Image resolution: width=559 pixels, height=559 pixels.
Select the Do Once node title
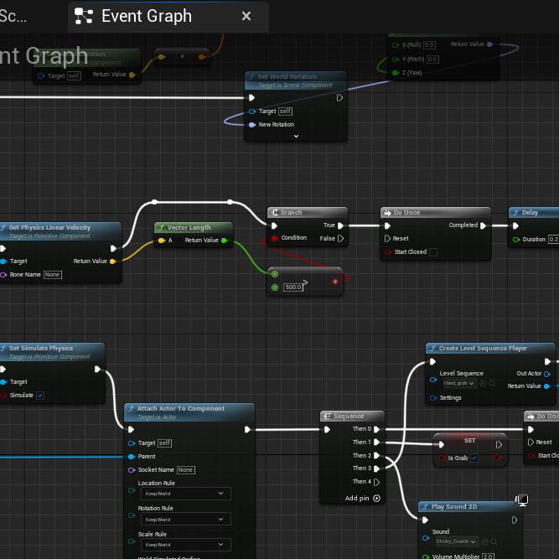(x=406, y=213)
